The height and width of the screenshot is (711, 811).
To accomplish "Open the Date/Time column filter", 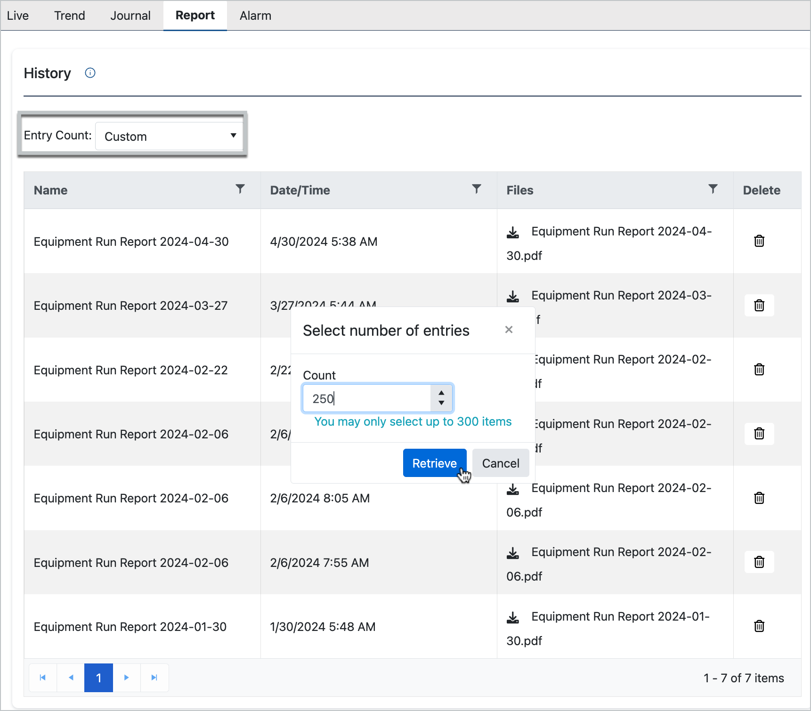I will [x=477, y=189].
